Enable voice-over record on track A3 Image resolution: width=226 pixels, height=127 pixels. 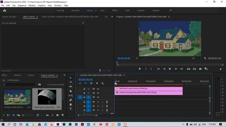coord(107,110)
